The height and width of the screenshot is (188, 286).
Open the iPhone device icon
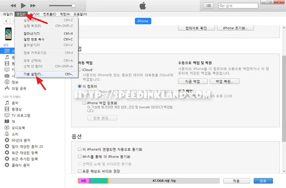pyautogui.click(x=8, y=34)
